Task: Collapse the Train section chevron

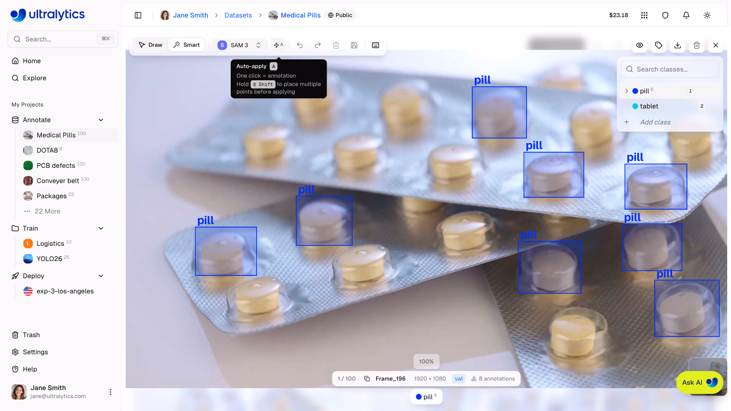Action: [x=101, y=228]
